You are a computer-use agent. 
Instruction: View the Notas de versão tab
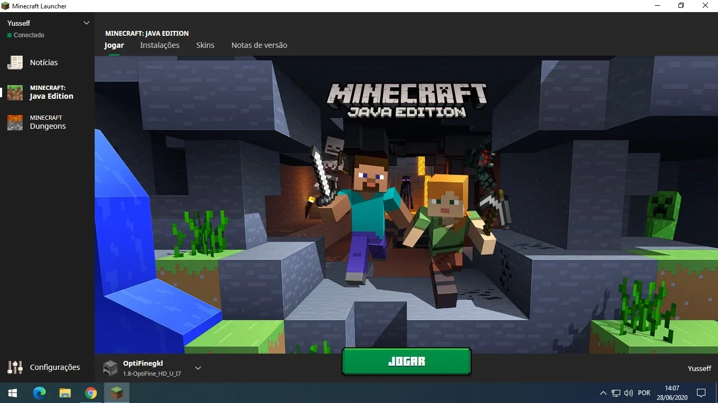pos(259,45)
